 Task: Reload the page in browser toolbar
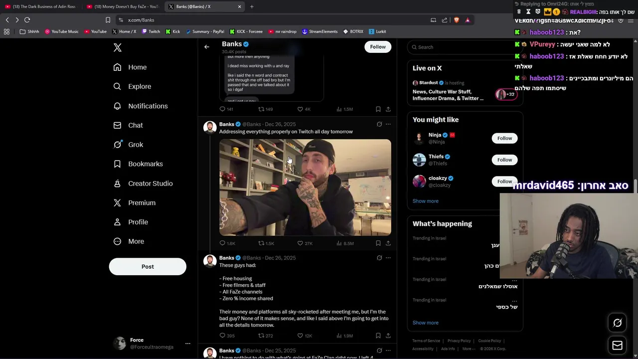[27, 20]
